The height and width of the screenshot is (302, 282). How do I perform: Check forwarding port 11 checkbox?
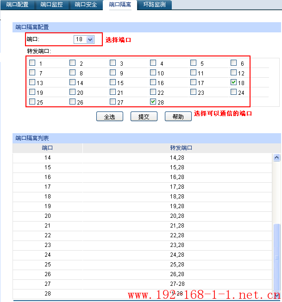193,73
